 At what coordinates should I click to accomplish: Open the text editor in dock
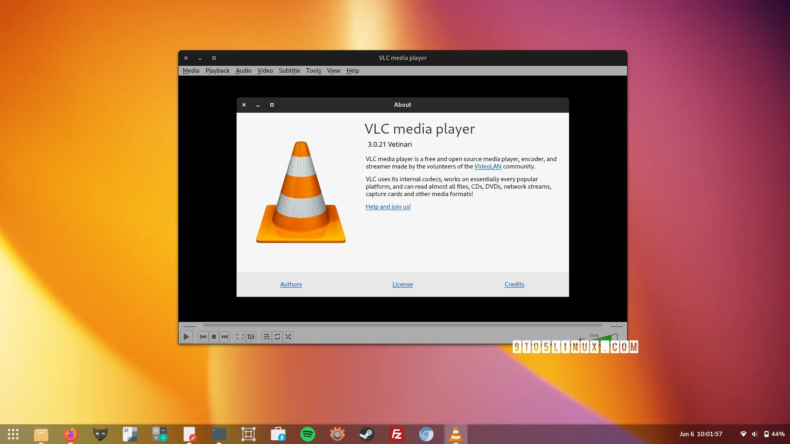189,434
